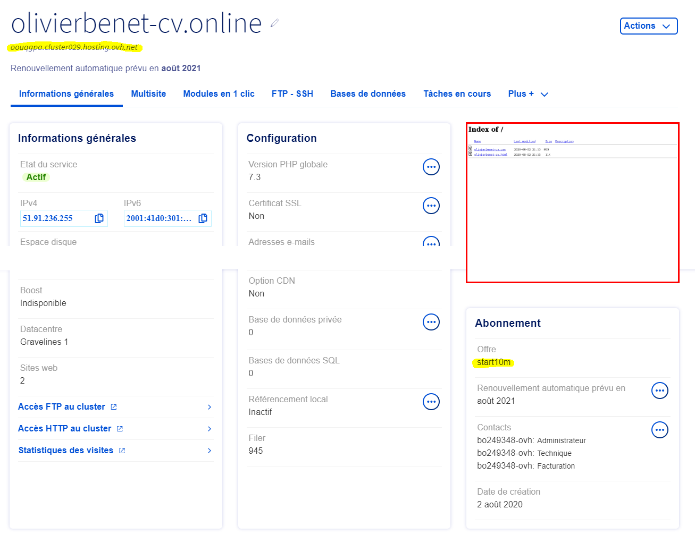Click the chevron next to Statistiques des visites
This screenshot has height=543, width=695.
point(210,451)
